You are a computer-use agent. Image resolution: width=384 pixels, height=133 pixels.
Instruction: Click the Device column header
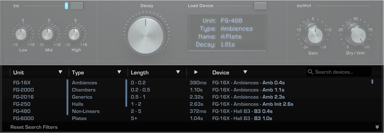point(221,73)
